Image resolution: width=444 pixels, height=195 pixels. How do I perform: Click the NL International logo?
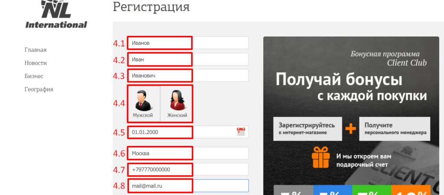tap(56, 14)
